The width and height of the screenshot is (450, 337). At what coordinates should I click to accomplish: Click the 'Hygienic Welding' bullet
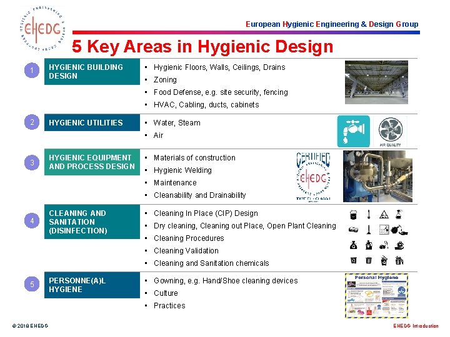click(182, 170)
